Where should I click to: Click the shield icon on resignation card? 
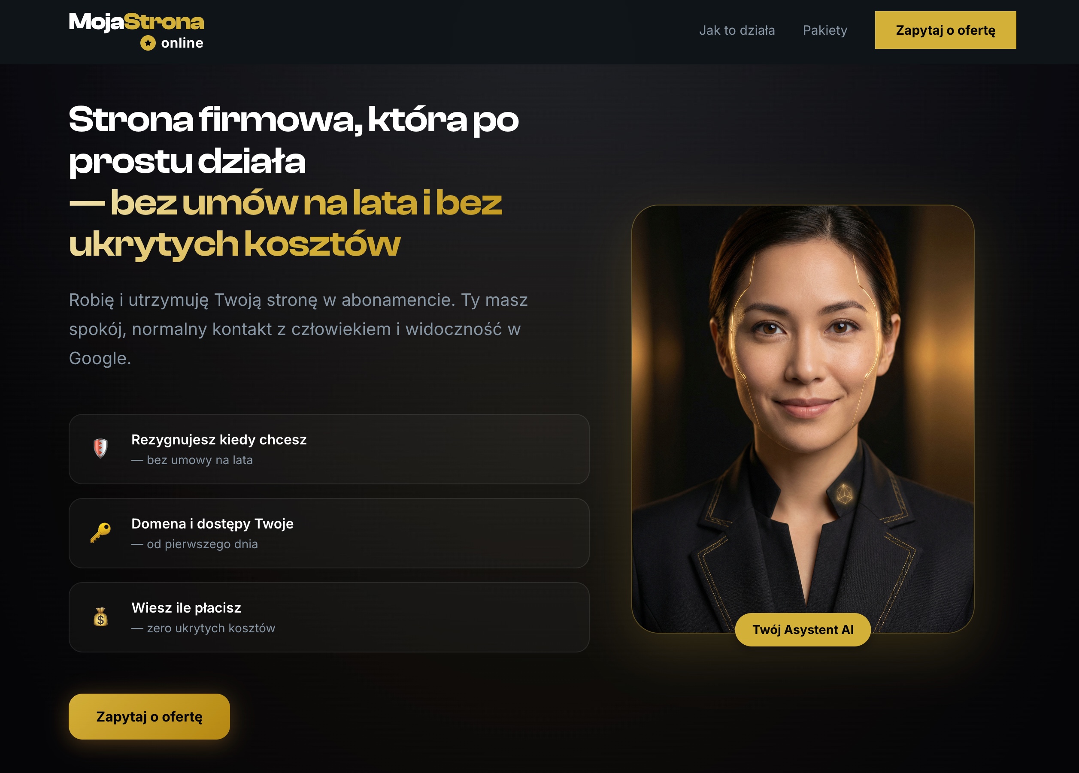point(100,448)
